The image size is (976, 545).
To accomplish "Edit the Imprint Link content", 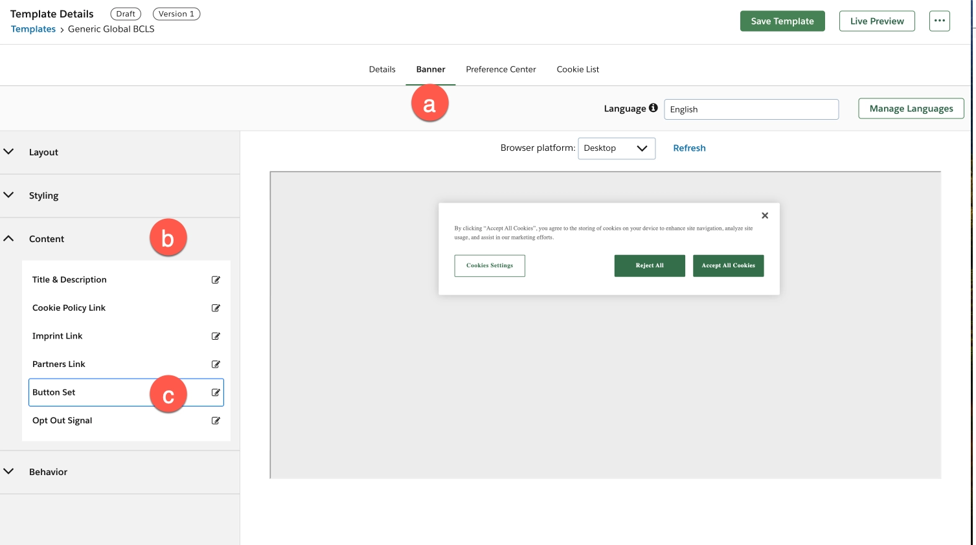I will pyautogui.click(x=216, y=336).
